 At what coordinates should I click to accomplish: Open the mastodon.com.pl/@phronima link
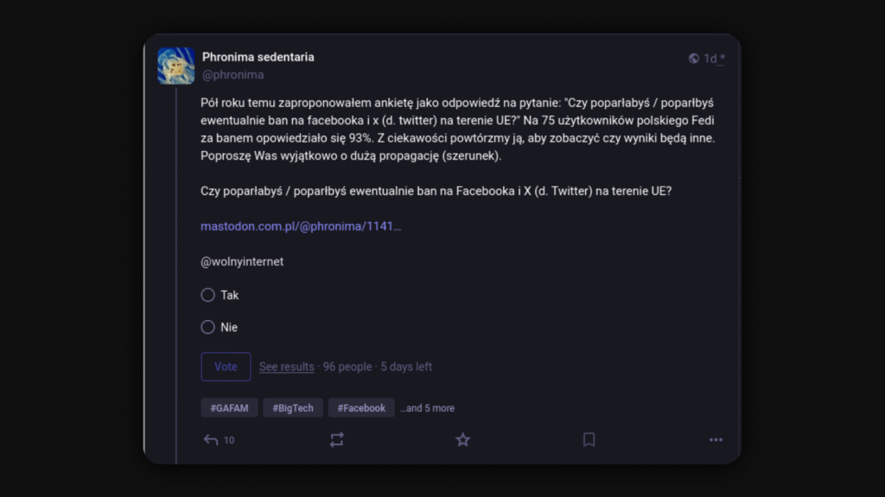coord(301,226)
